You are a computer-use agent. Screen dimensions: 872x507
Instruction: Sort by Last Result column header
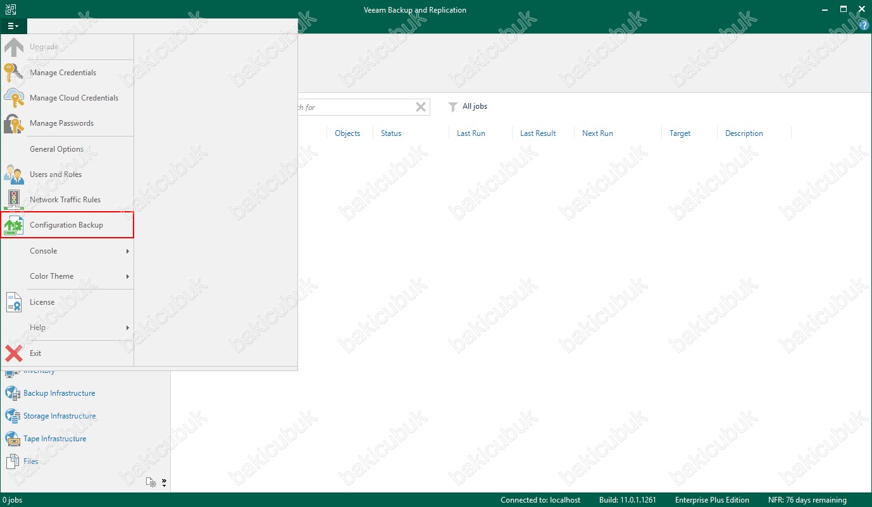click(538, 133)
